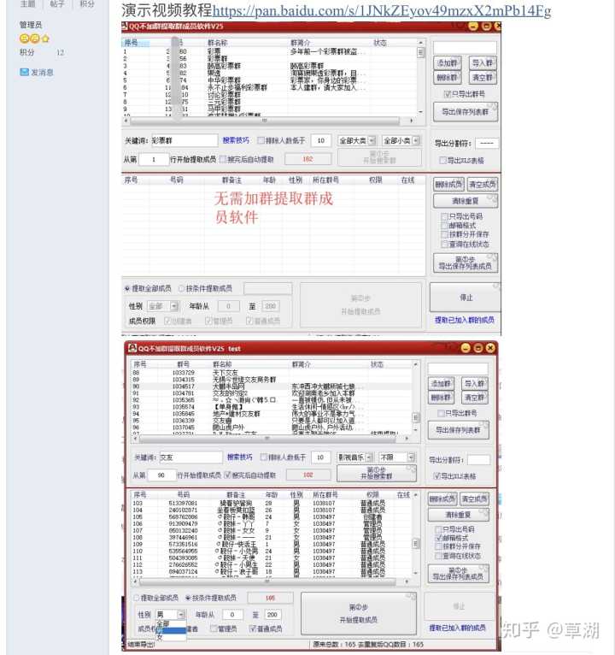Click 导出保存列表成员 in lower window

click(x=458, y=574)
